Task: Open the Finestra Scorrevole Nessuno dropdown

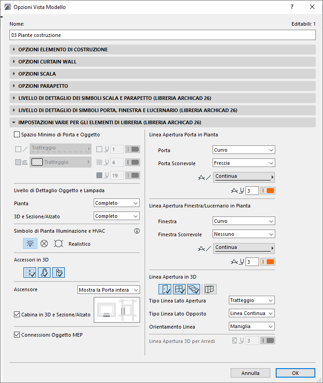Action: tap(244, 234)
